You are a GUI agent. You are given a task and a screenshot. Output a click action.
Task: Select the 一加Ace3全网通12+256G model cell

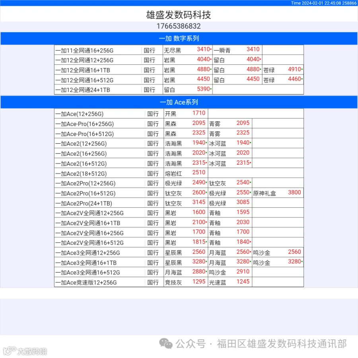pos(100,253)
